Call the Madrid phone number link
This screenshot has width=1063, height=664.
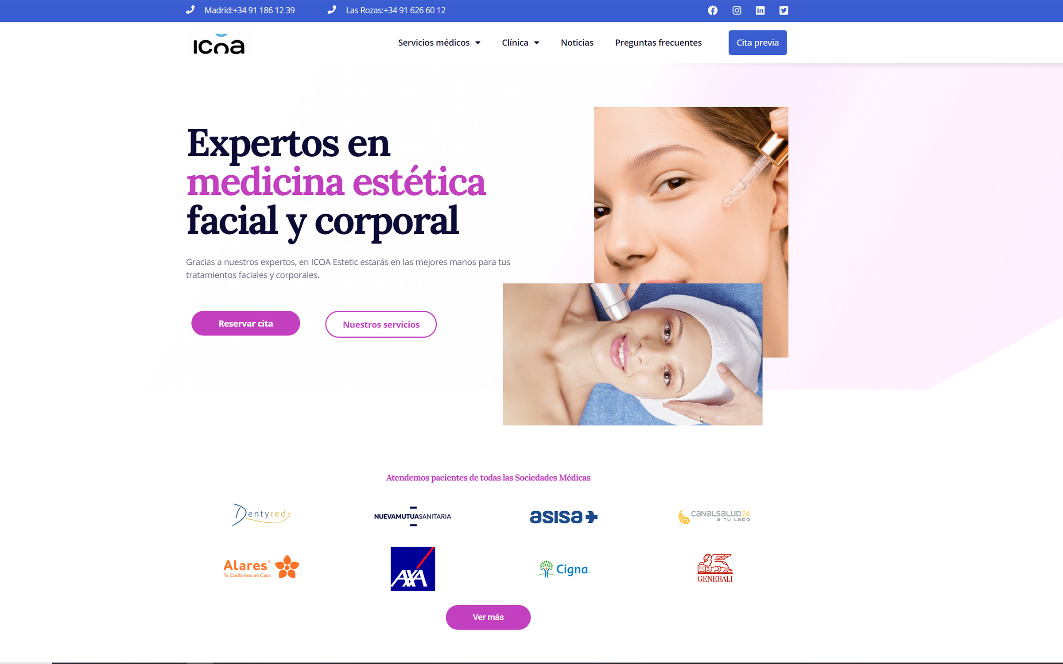click(249, 10)
